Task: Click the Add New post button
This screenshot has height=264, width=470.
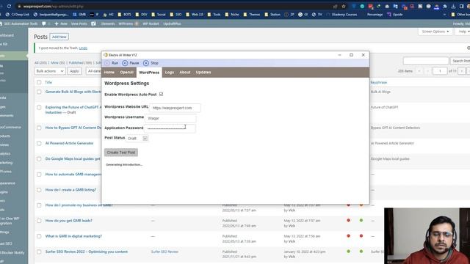Action: (x=59, y=37)
